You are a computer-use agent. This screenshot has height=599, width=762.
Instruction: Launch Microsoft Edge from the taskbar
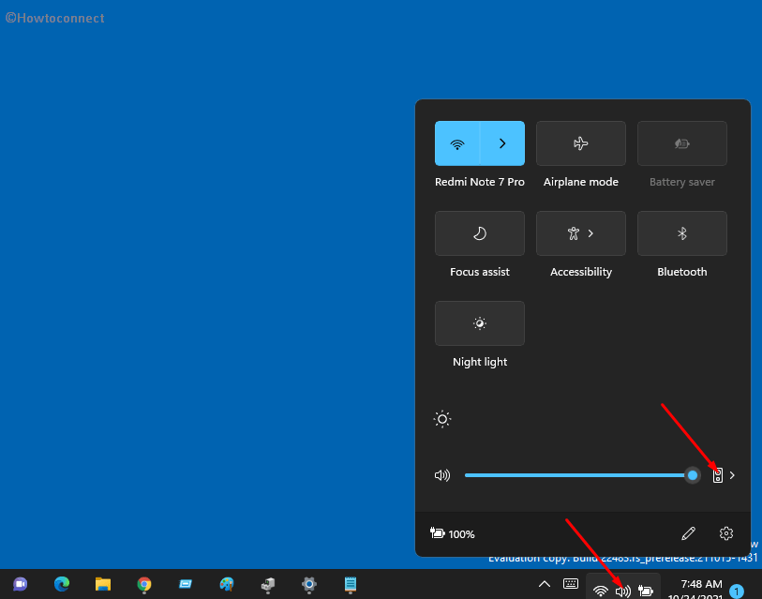(x=62, y=584)
